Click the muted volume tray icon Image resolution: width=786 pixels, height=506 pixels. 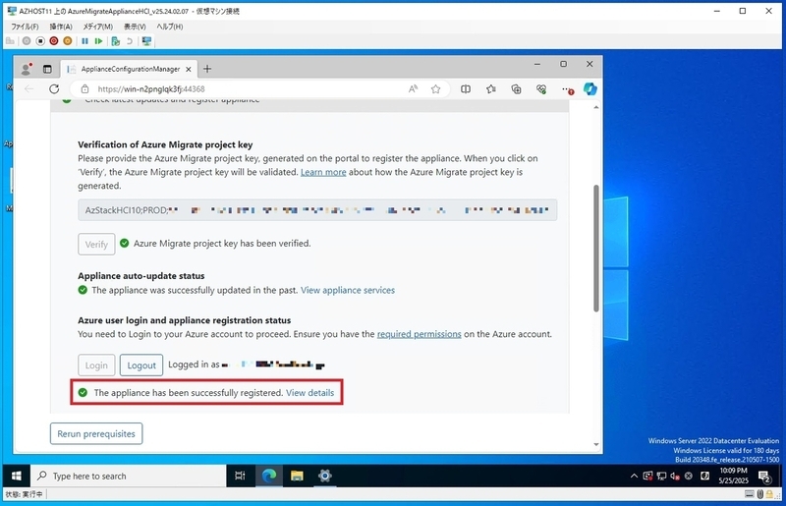coord(675,476)
